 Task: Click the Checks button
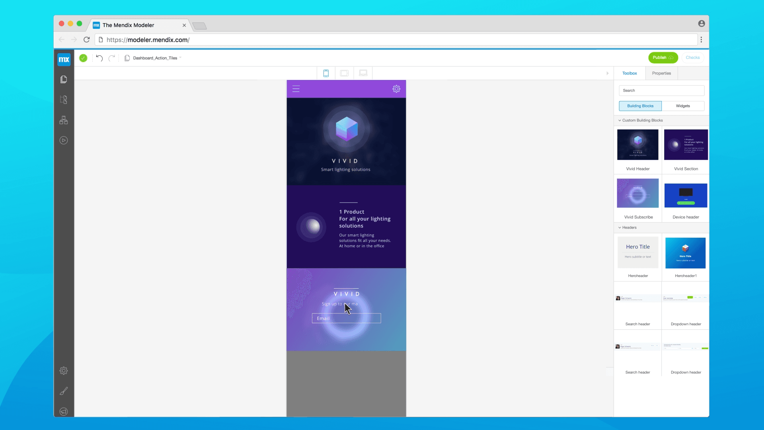[692, 58]
